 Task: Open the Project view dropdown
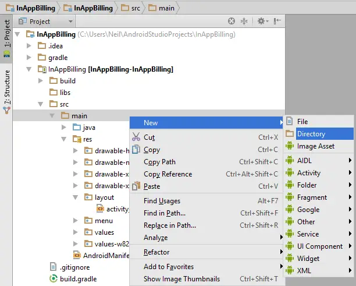[46, 22]
